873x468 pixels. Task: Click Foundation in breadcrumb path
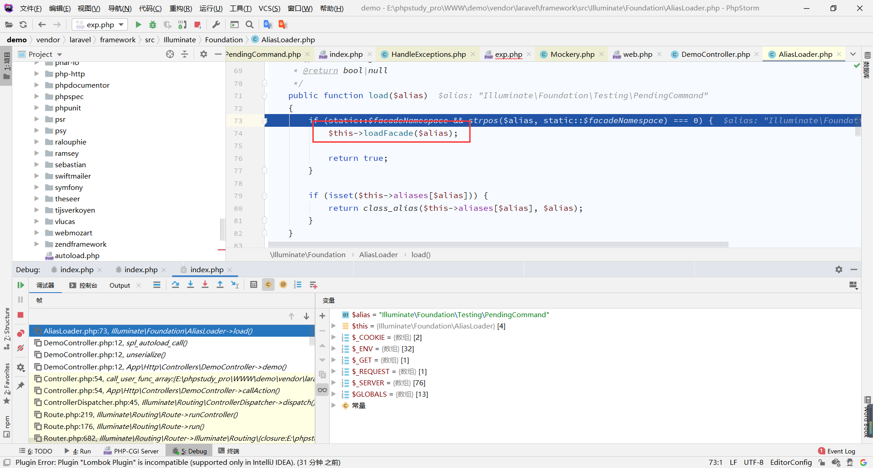pos(224,40)
